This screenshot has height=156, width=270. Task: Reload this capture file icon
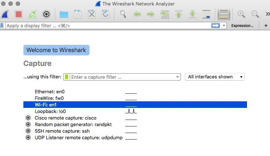coord(105,14)
